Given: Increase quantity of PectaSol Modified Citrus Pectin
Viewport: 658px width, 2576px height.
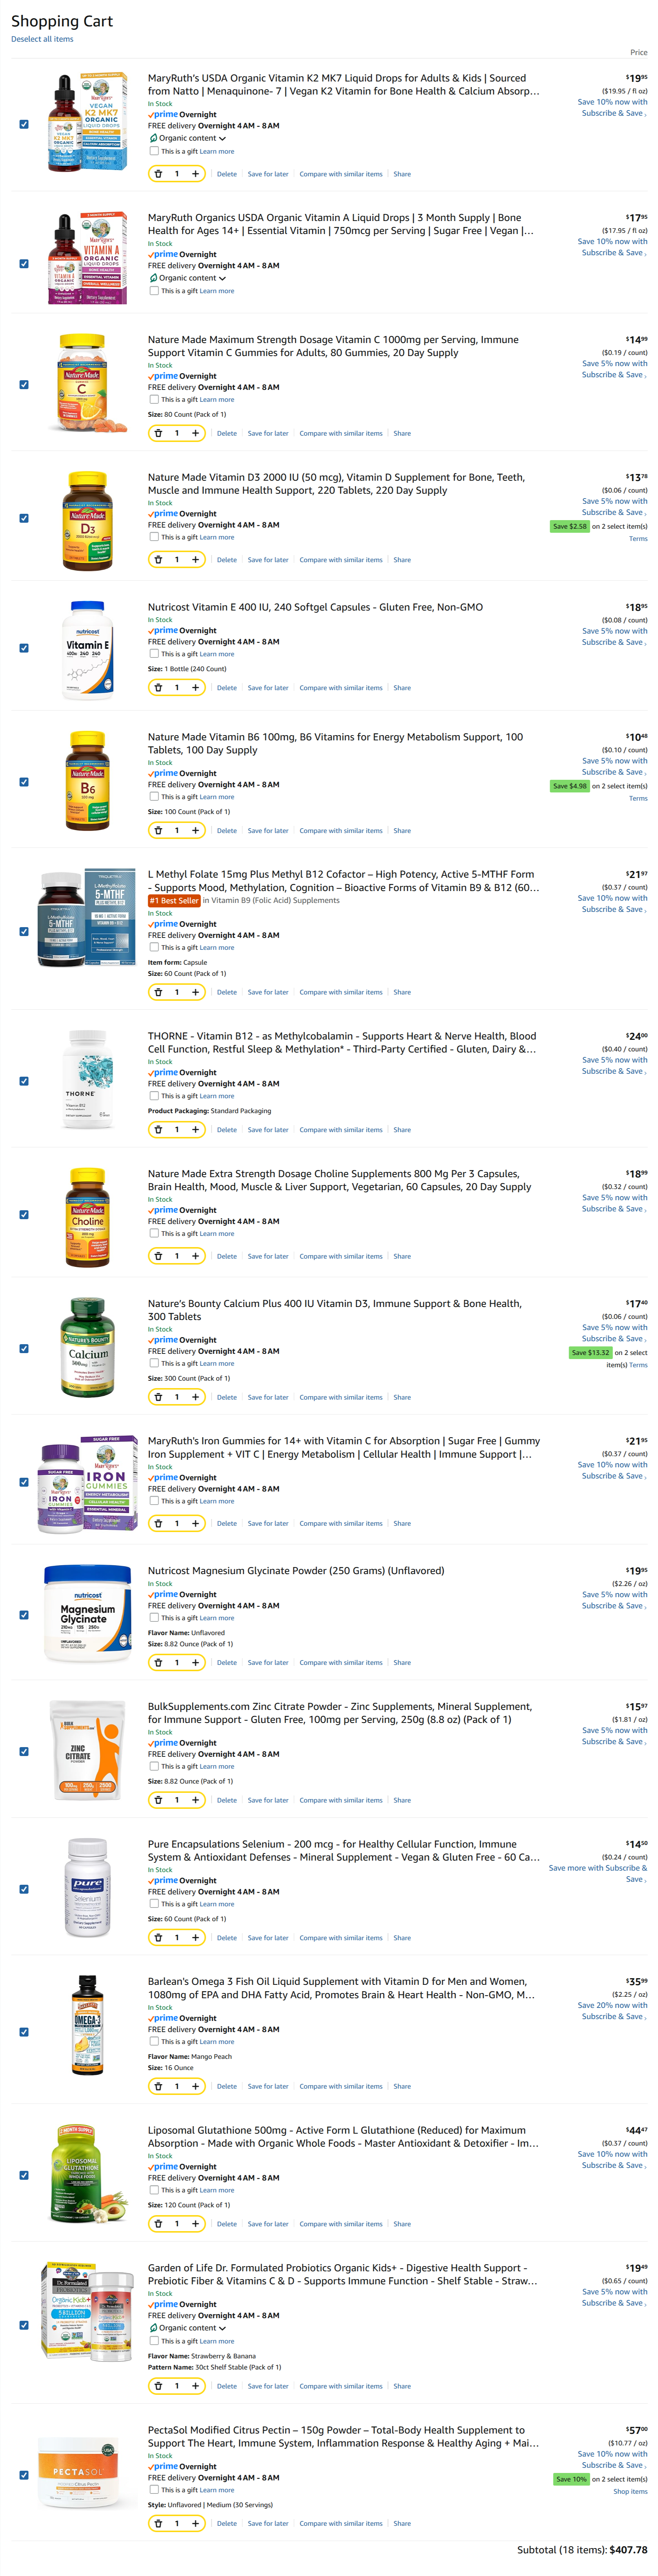Looking at the screenshot, I should coord(195,2523).
